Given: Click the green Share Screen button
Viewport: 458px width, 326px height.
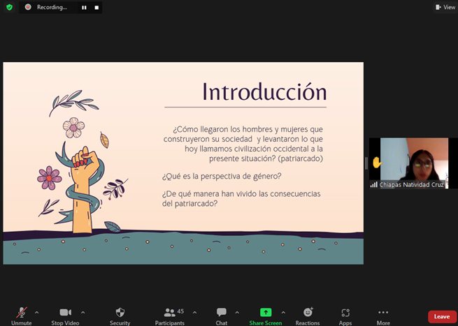Looking at the screenshot, I should pyautogui.click(x=266, y=316).
